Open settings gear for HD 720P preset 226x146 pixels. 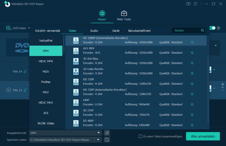[x=192, y=84]
